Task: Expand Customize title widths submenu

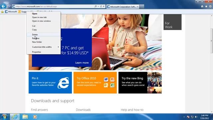Action: (44, 47)
